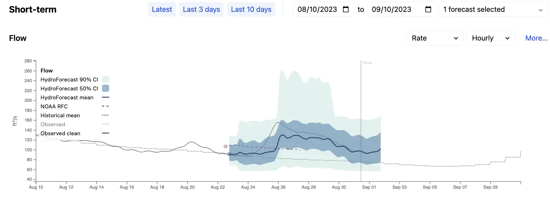Open the Hourly interval dropdown
Screen dimensions: 550x198
tap(491, 38)
